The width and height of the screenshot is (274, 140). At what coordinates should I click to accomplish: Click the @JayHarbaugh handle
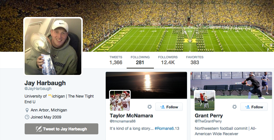(38, 89)
